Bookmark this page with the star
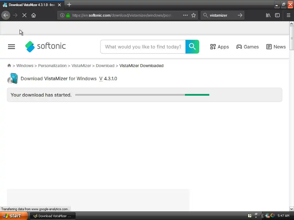This screenshot has width=294, height=220. 194,15
